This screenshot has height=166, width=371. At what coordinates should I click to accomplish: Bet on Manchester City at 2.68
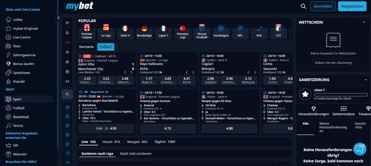125,80
